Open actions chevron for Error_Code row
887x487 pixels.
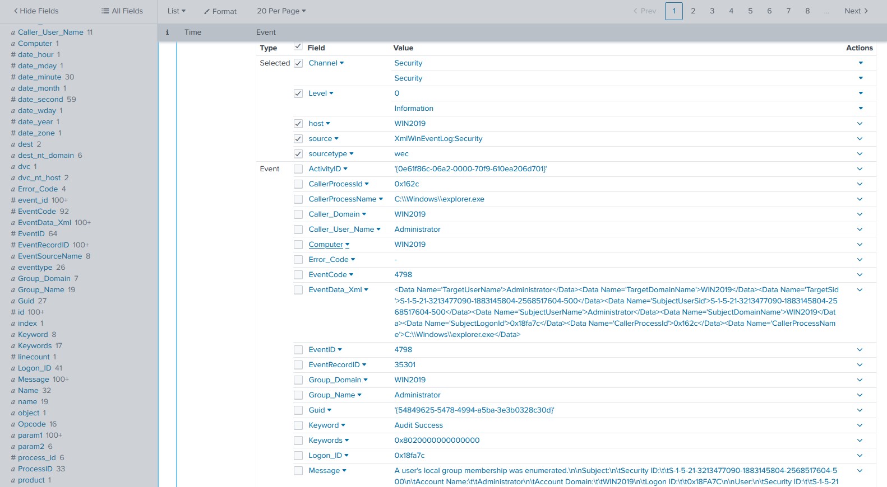860,260
